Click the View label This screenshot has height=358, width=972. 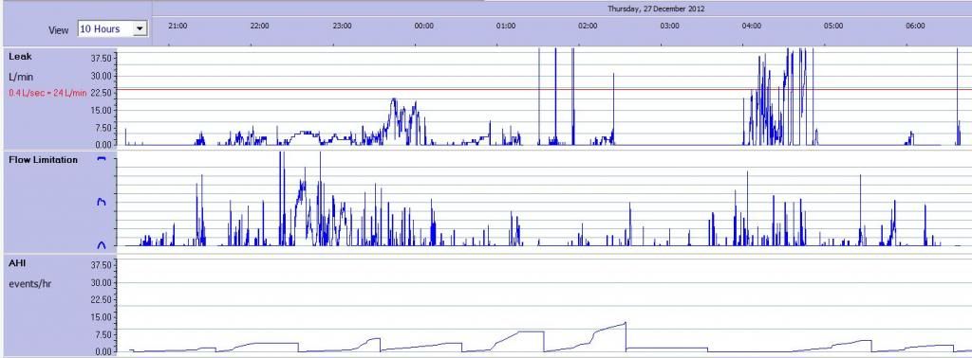coord(58,29)
